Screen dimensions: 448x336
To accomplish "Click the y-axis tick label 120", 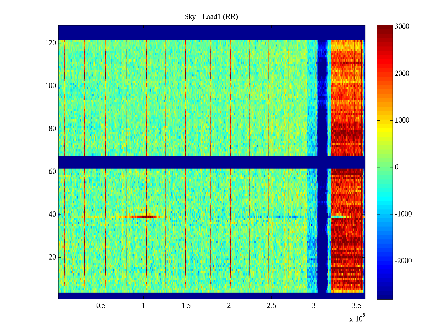I will pos(51,43).
